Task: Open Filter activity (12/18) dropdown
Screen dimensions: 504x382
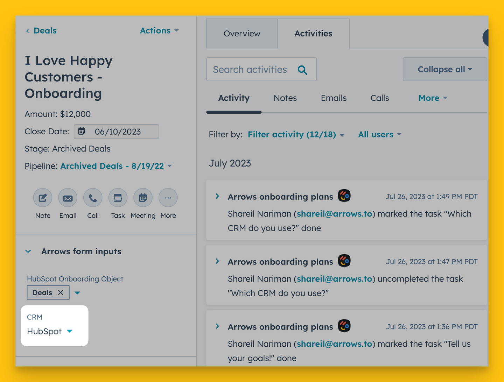Action: pyautogui.click(x=296, y=135)
